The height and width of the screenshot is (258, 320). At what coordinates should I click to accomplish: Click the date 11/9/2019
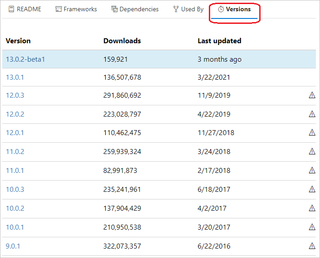point(214,95)
